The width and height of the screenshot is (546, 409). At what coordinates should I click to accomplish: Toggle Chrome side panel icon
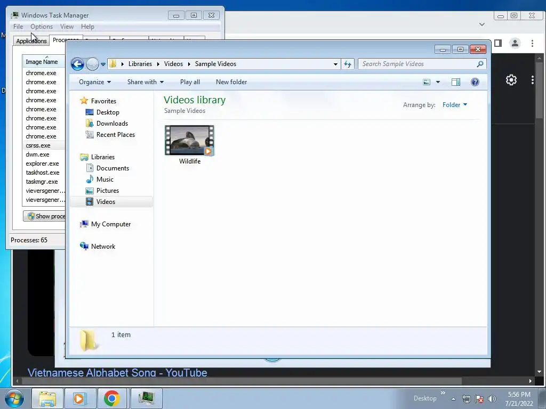(498, 43)
